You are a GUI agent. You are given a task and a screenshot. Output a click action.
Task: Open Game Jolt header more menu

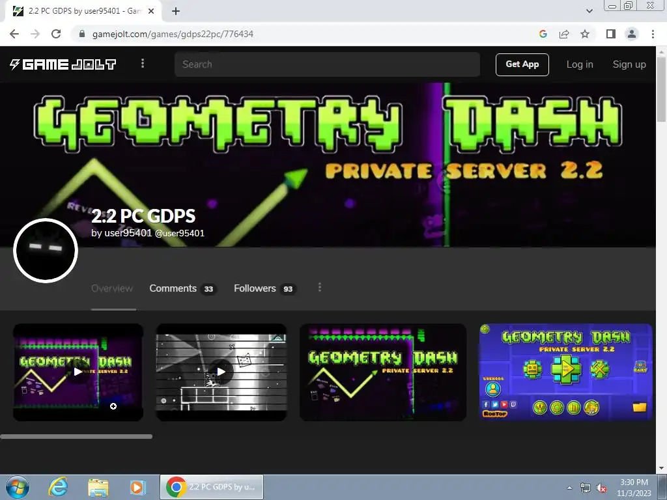(143, 63)
